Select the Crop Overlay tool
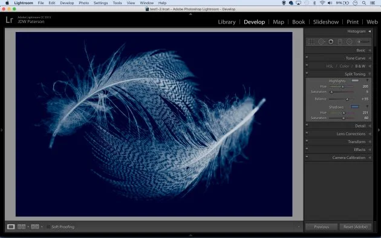This screenshot has height=238, width=381. (x=311, y=42)
